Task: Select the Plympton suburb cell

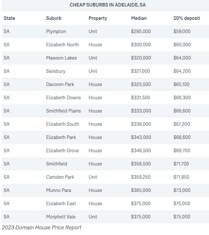Action: point(56,31)
